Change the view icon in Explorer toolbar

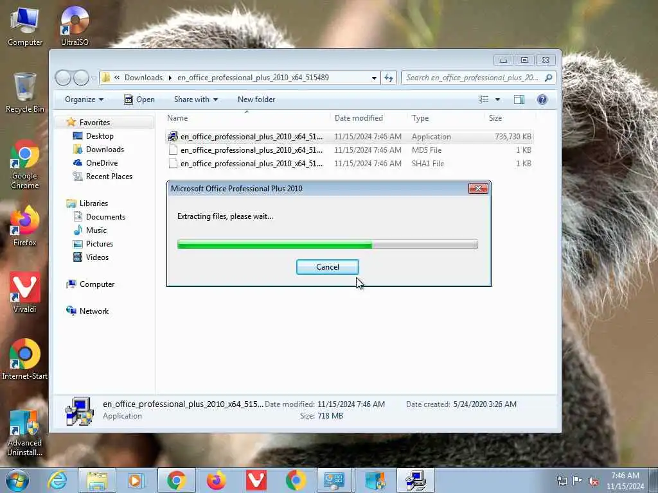pos(483,99)
